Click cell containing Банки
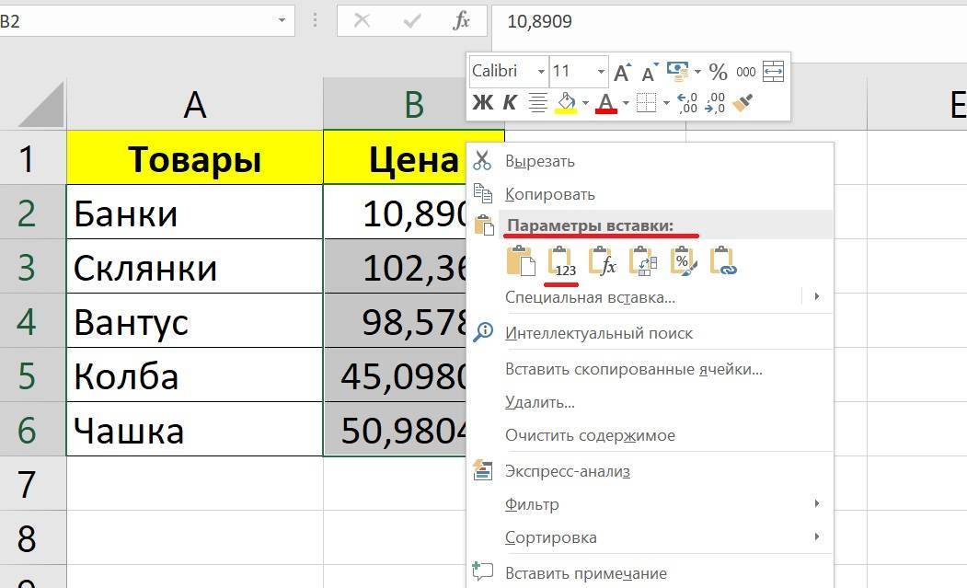967x588 pixels. [195, 213]
